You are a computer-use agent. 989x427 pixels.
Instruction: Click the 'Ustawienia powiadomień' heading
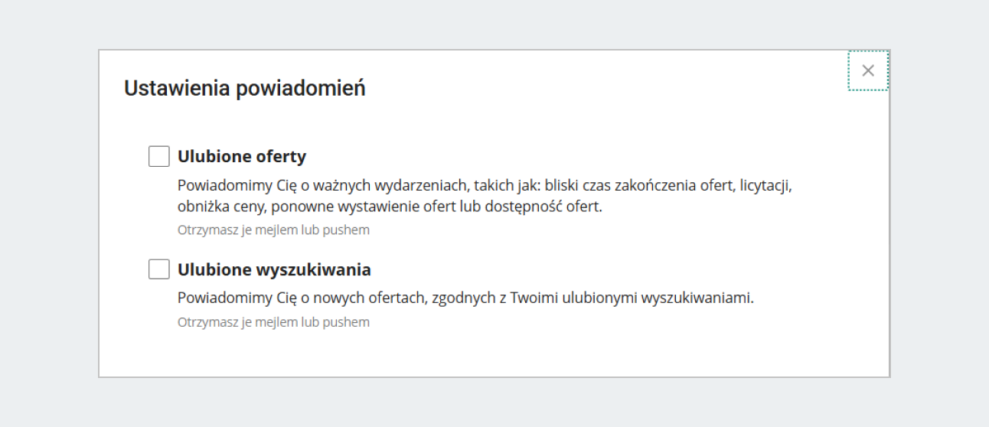coord(244,89)
